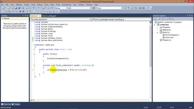Screen dimensions: 194x109
Task: Select Form1.Designer.cs in Solution Explorer
Action: click(x=172, y=35)
